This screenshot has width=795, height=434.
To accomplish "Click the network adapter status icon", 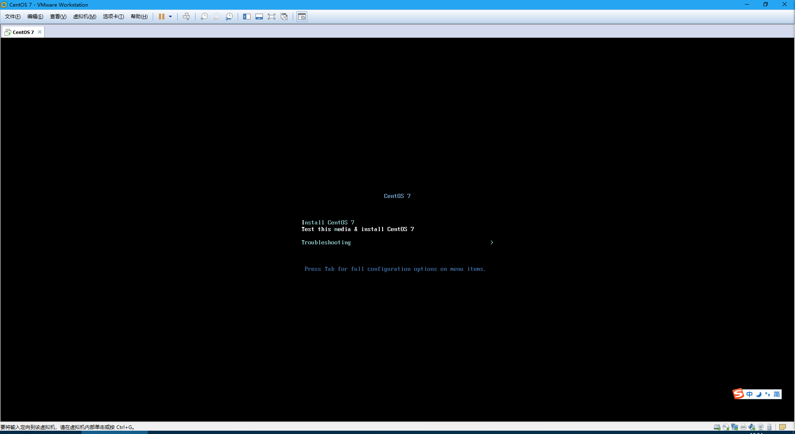I will [735, 427].
